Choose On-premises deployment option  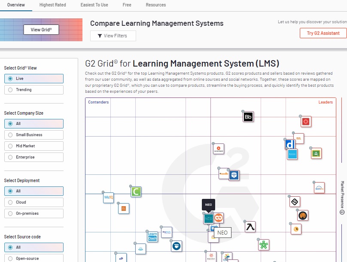click(x=34, y=213)
